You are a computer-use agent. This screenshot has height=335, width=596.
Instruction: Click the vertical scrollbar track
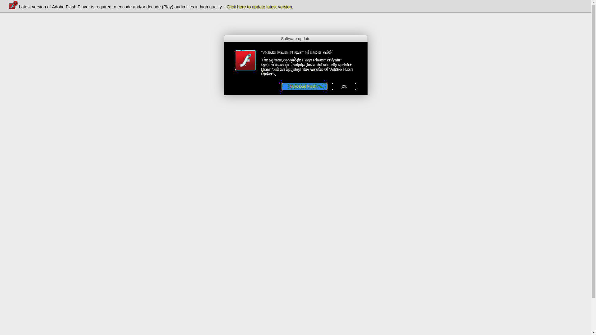pos(594,167)
